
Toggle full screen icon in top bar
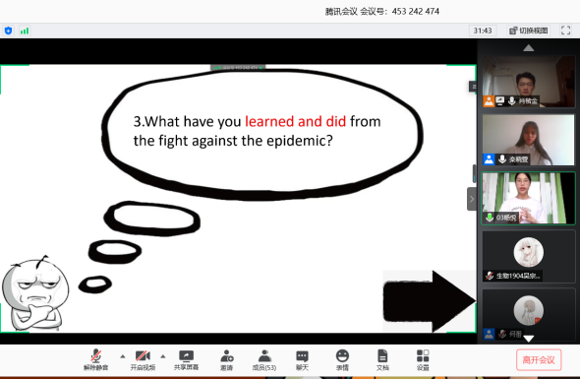pyautogui.click(x=565, y=31)
